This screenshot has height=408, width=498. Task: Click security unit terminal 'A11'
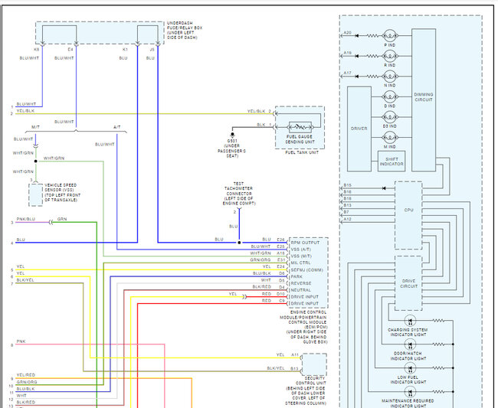pyautogui.click(x=295, y=355)
